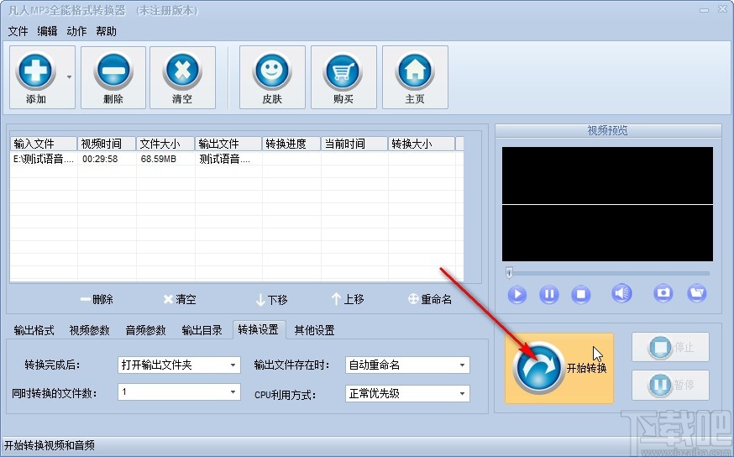Mute the preview with speaker icon
The image size is (734, 457).
click(621, 293)
